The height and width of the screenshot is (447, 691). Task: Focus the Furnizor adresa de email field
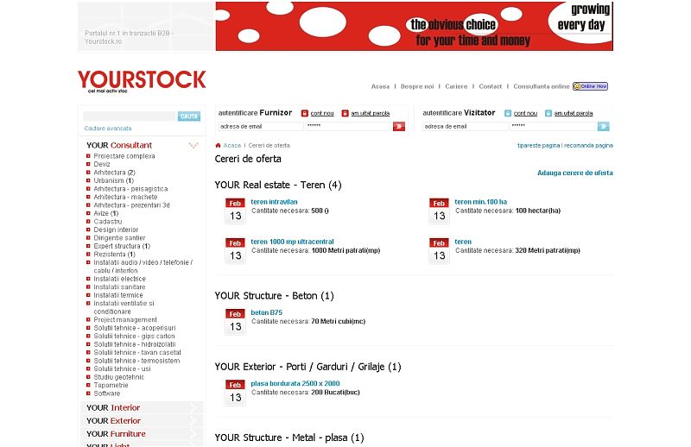point(261,127)
